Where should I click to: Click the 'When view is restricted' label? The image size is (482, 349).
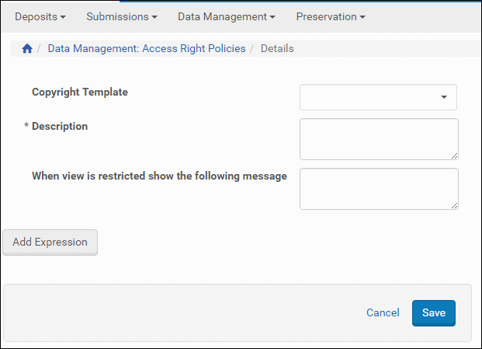pos(159,176)
